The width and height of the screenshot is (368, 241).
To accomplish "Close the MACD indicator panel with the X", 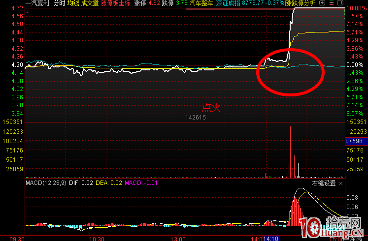I will pos(340,183).
